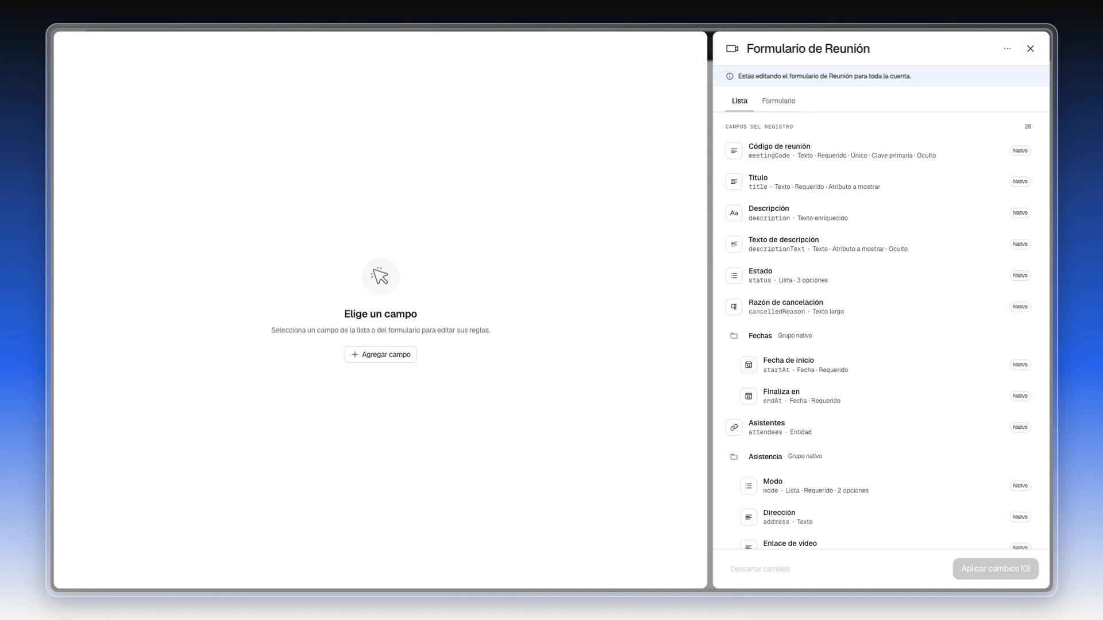The width and height of the screenshot is (1103, 620).
Task: Switch to the Formulario tab
Action: [x=778, y=101]
